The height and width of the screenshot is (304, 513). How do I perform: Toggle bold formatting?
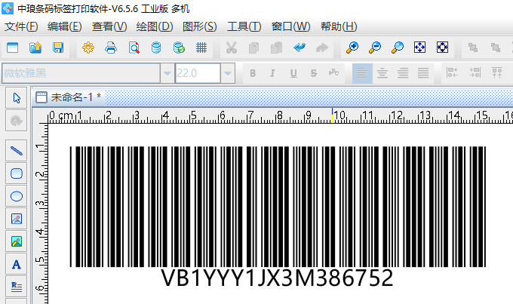(253, 73)
